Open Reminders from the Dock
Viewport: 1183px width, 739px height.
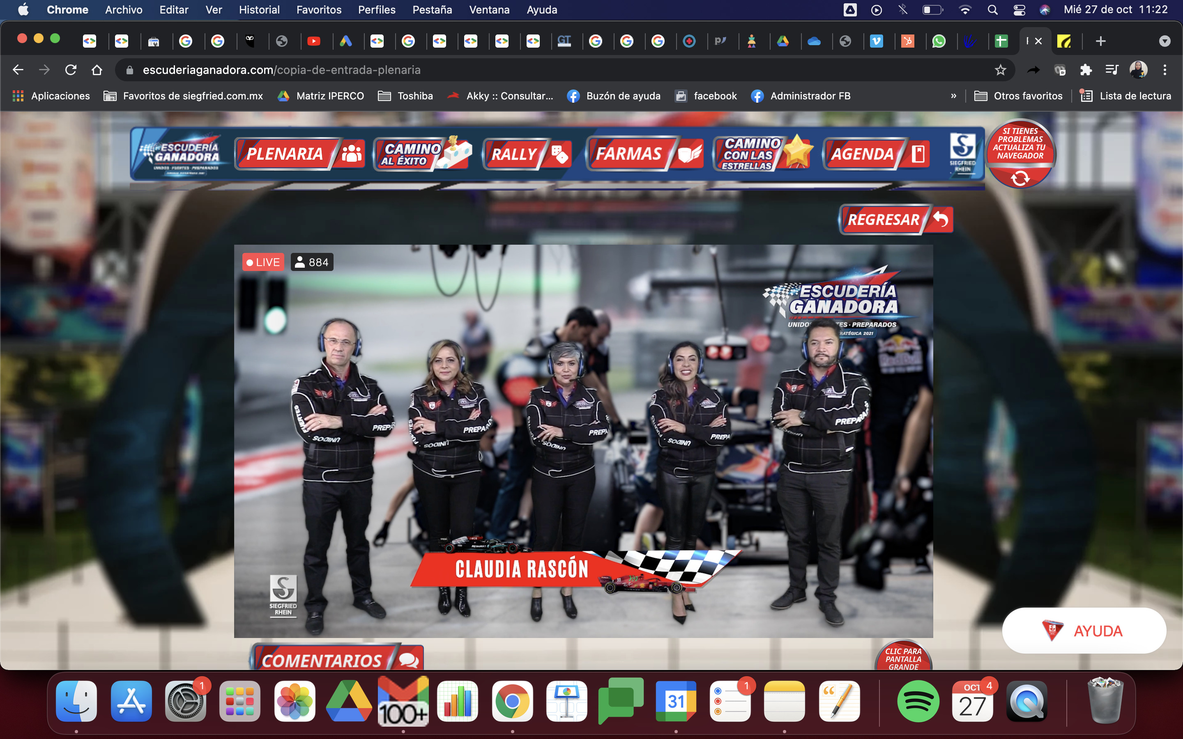pos(730,701)
